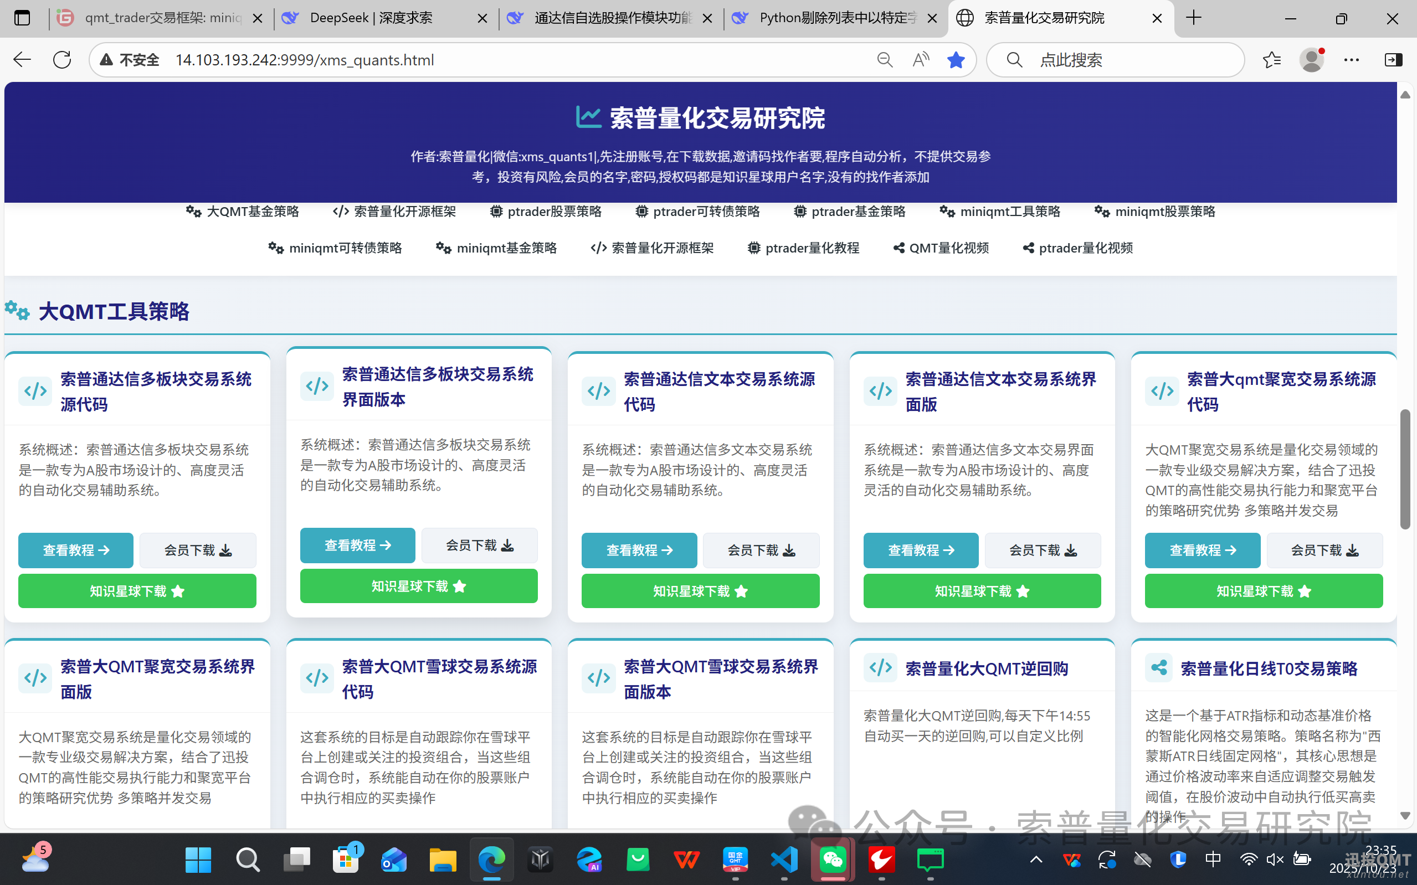This screenshot has height=885, width=1417.
Task: Open the Edge sidebar panel icon
Action: click(x=1393, y=60)
